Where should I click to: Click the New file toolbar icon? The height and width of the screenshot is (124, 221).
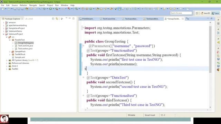coord(3,9)
